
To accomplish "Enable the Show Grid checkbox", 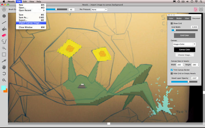I will tap(172, 23).
